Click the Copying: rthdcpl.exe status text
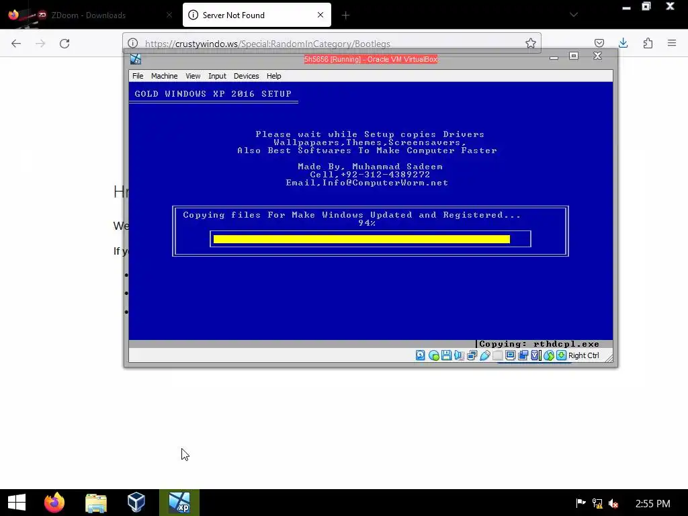 pos(539,344)
